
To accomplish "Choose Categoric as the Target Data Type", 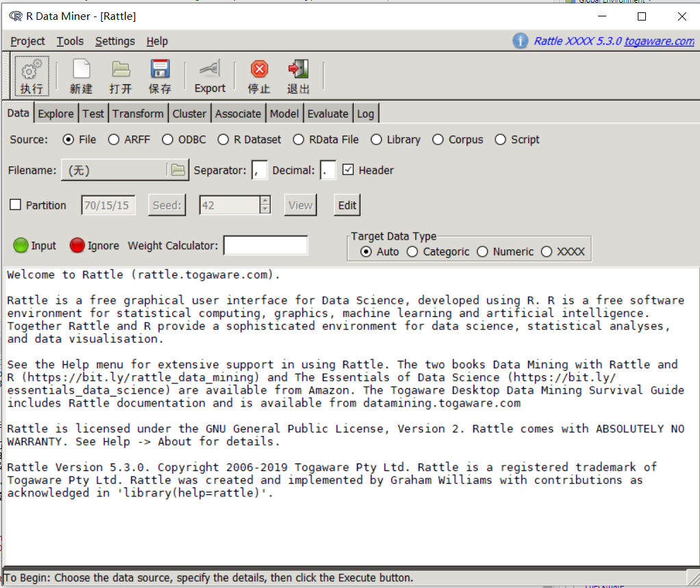I will tap(413, 251).
